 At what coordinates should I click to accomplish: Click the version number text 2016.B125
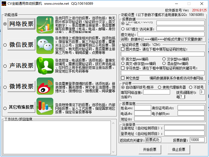pos(199,10)
